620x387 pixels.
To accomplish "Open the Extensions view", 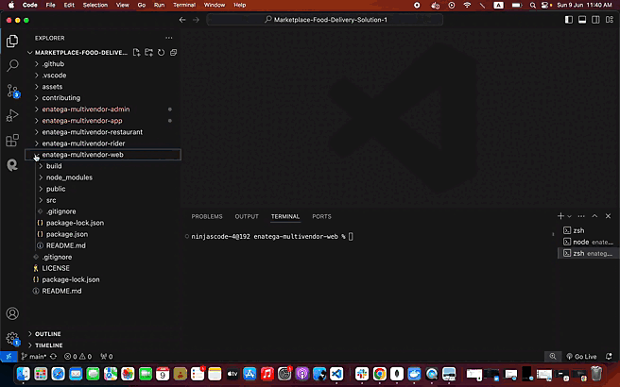I will [12, 141].
